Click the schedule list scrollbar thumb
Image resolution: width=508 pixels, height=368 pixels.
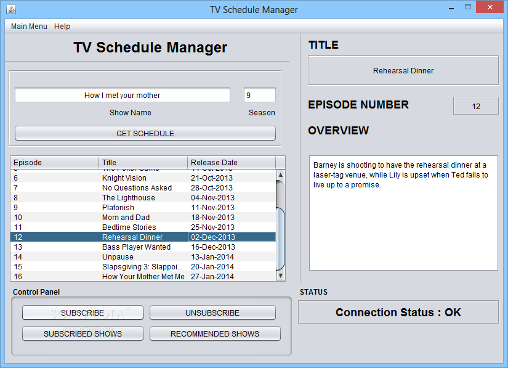coord(281,239)
